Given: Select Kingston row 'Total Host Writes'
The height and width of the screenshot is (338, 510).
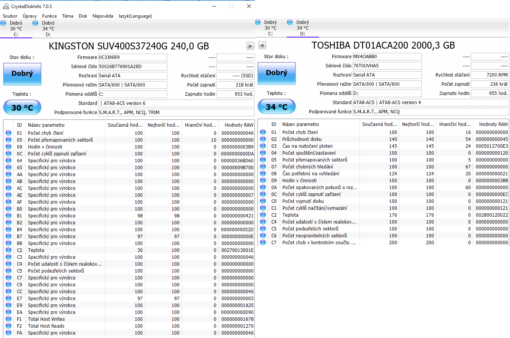Looking at the screenshot, I should tap(129, 319).
